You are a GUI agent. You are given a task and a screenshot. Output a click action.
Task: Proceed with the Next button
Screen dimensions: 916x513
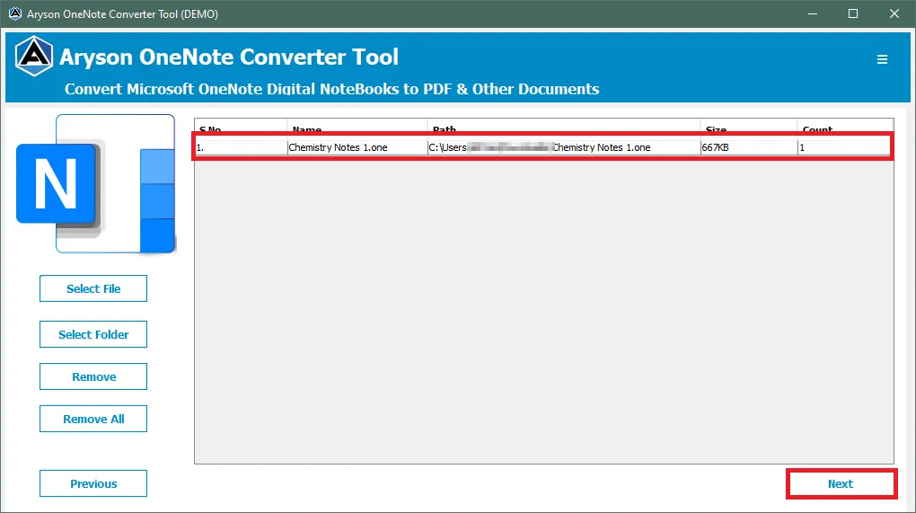(841, 483)
